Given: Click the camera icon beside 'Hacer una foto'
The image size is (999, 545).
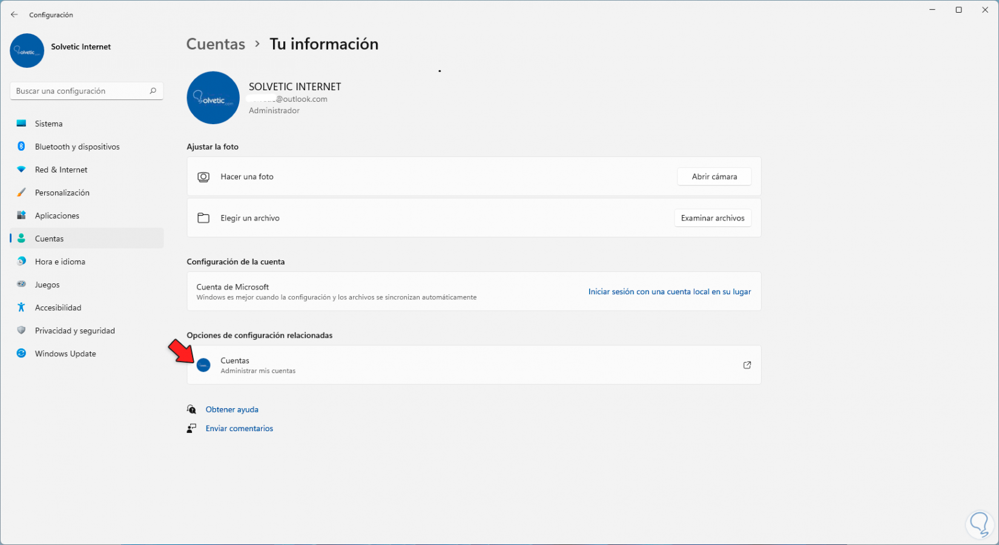Looking at the screenshot, I should pos(203,177).
